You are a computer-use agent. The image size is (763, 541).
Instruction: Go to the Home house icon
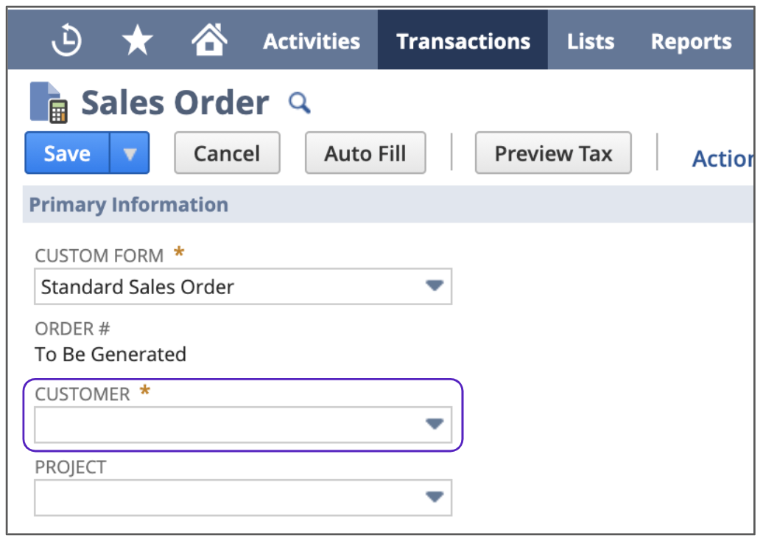click(x=209, y=40)
